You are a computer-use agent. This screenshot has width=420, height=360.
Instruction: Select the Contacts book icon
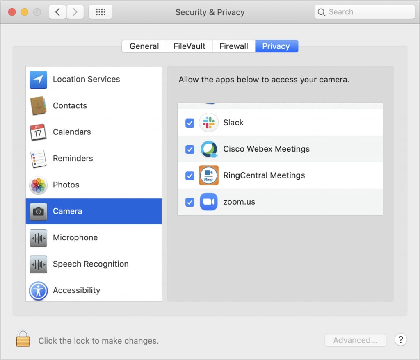coord(38,106)
